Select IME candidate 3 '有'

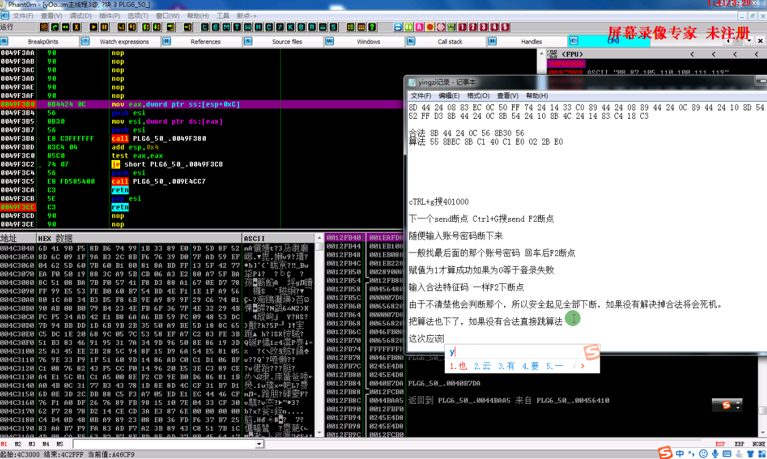(506, 366)
